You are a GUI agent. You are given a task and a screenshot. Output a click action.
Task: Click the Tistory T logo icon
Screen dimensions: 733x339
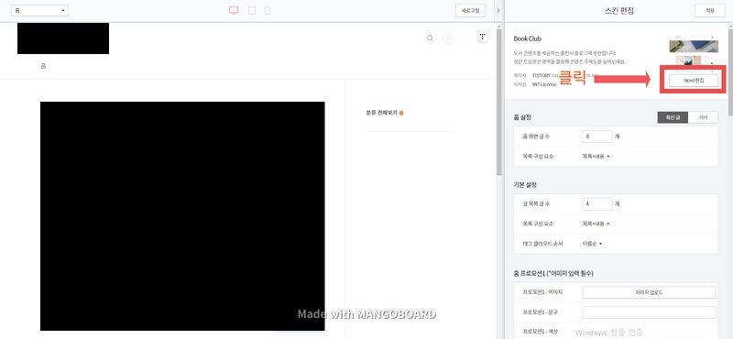[x=483, y=37]
